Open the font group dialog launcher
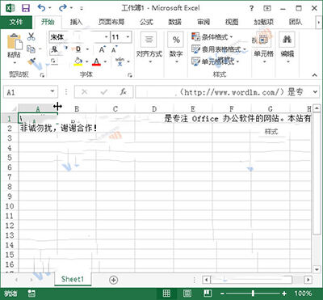The height and width of the screenshot is (300, 323). [130, 75]
